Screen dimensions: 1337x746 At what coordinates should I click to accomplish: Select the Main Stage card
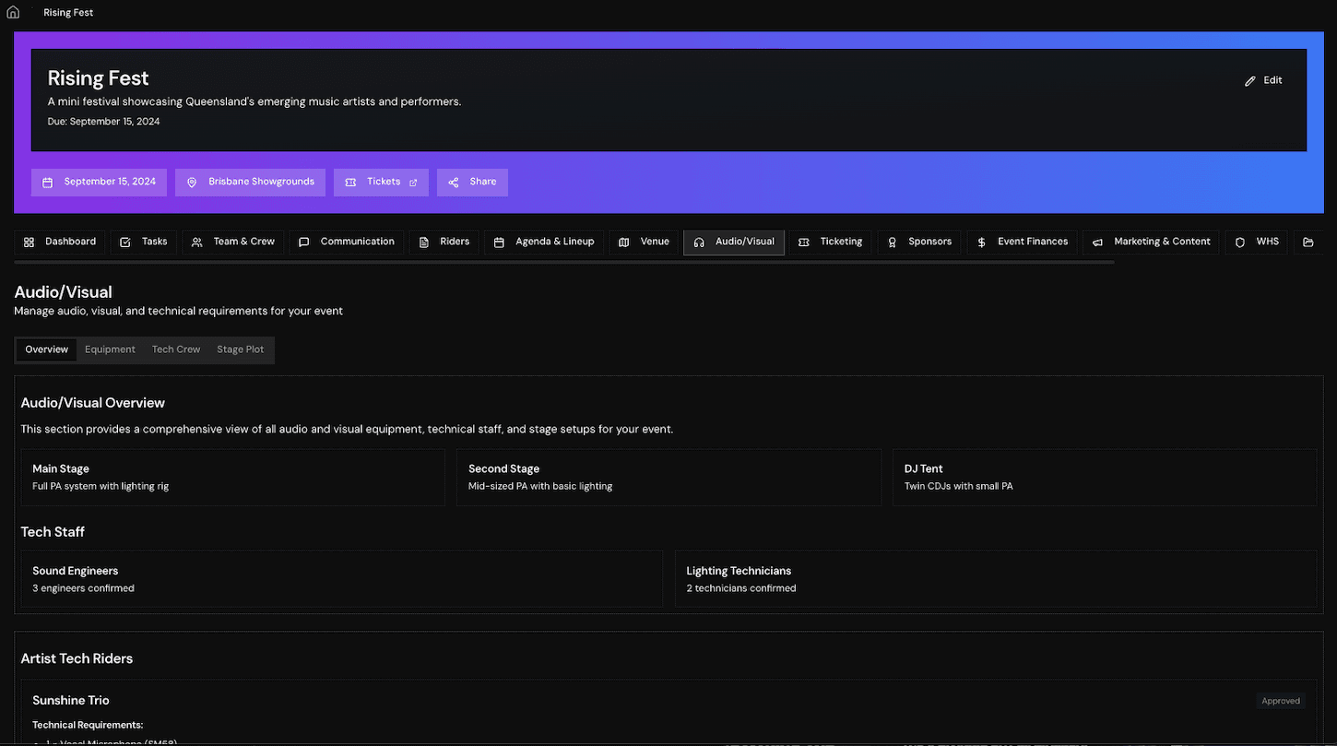coord(233,478)
